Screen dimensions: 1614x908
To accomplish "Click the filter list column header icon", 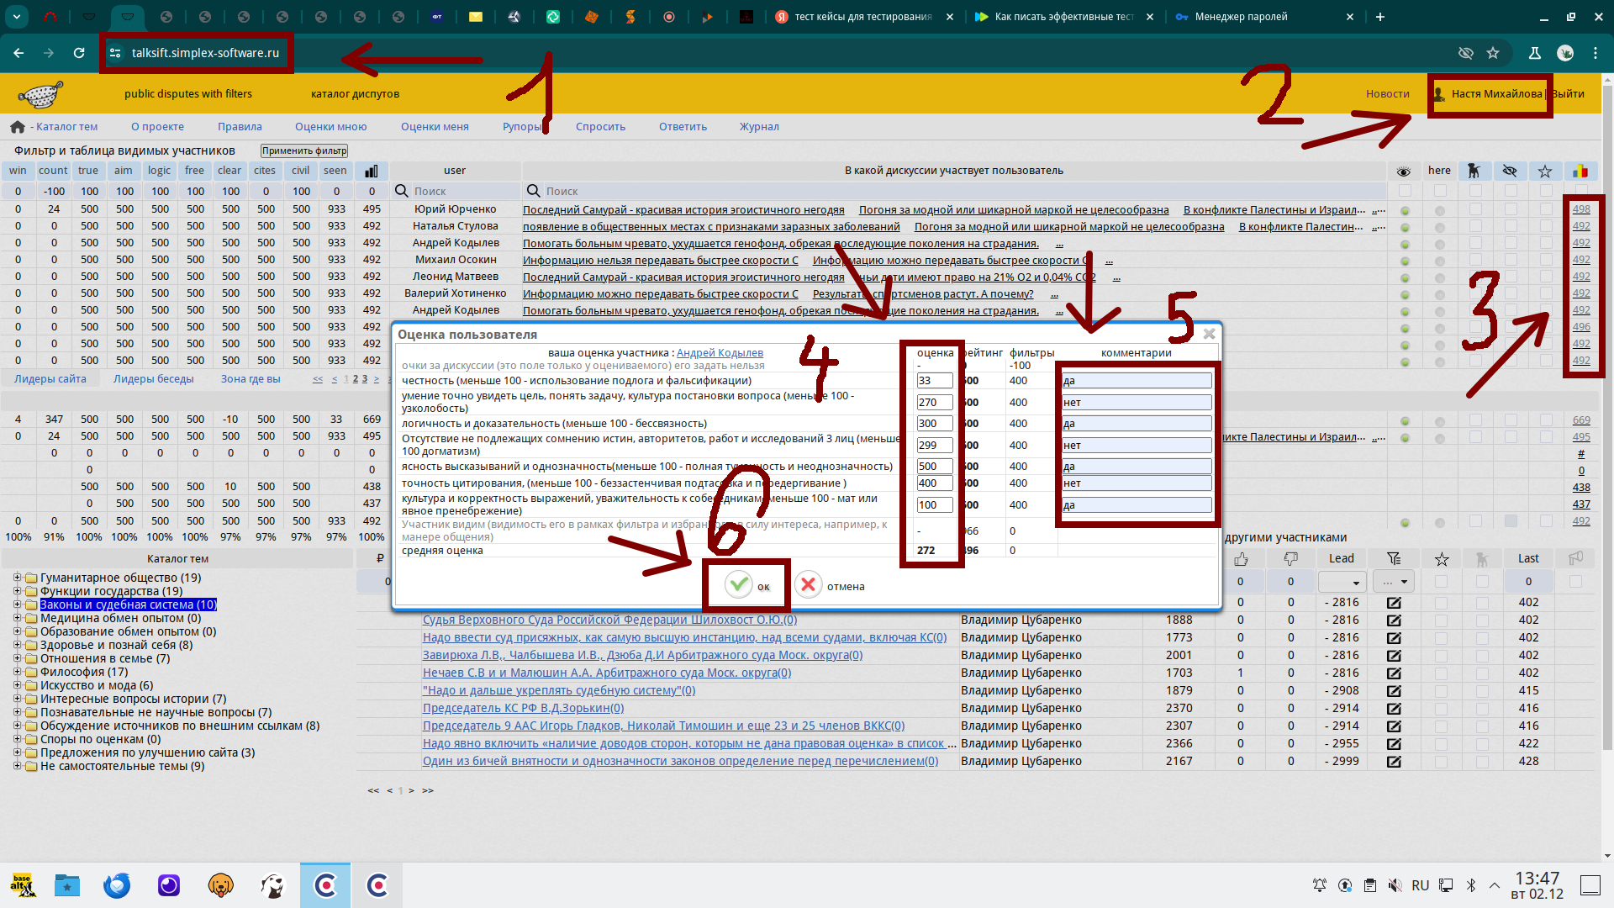I will (1394, 559).
